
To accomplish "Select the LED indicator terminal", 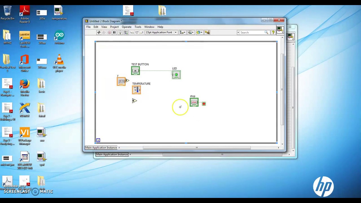I will [x=176, y=74].
